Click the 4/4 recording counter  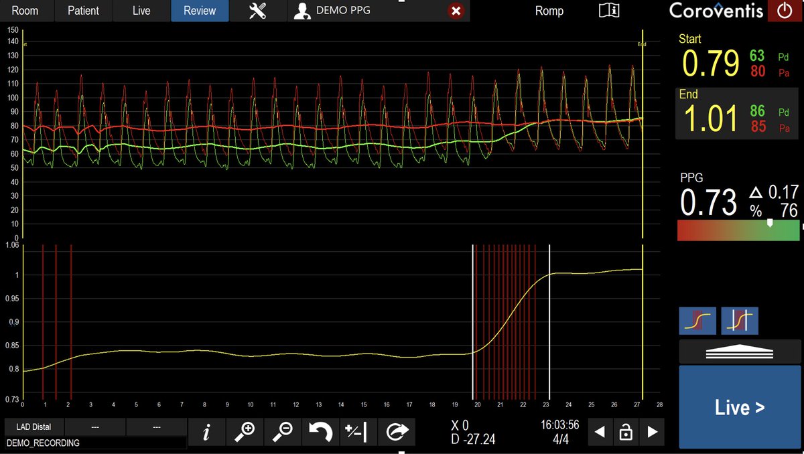point(559,439)
